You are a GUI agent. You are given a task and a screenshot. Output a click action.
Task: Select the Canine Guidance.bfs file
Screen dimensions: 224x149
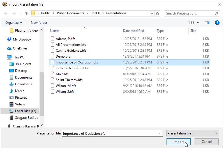(x=71, y=51)
